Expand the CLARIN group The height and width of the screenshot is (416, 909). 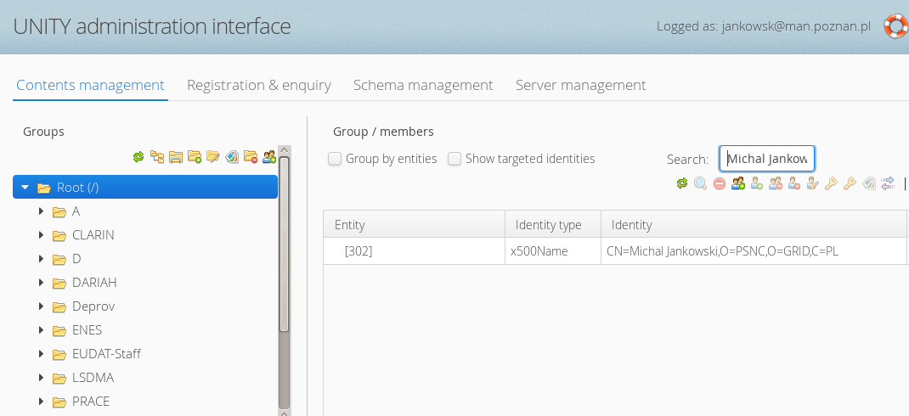click(41, 234)
